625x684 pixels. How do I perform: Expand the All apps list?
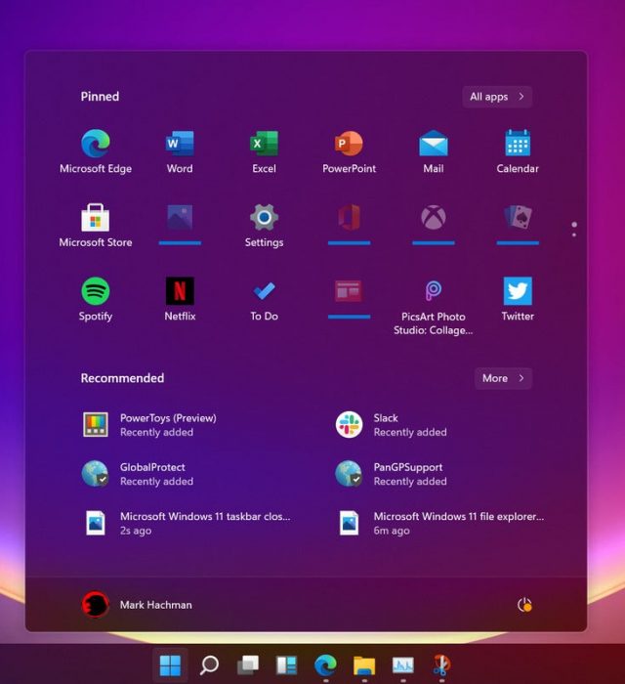(497, 97)
